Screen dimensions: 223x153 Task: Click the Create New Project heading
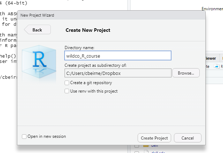[88, 30]
